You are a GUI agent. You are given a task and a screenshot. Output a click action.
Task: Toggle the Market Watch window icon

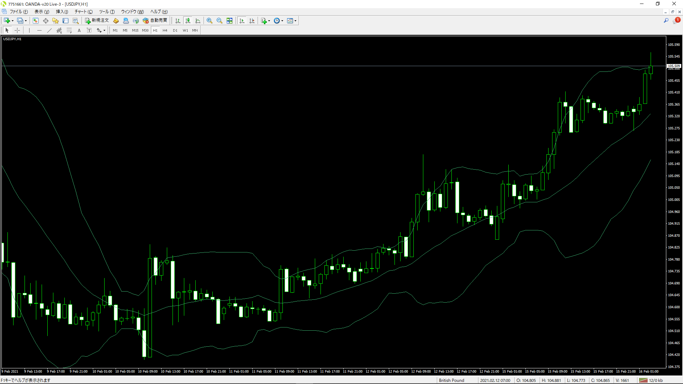[36, 21]
